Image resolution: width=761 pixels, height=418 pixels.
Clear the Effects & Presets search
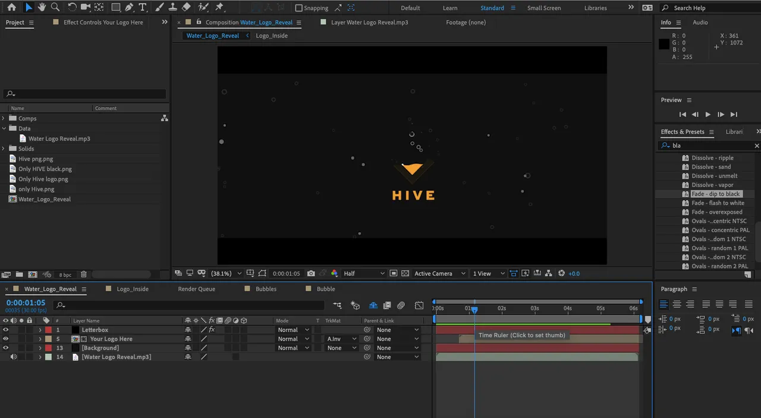tap(756, 145)
